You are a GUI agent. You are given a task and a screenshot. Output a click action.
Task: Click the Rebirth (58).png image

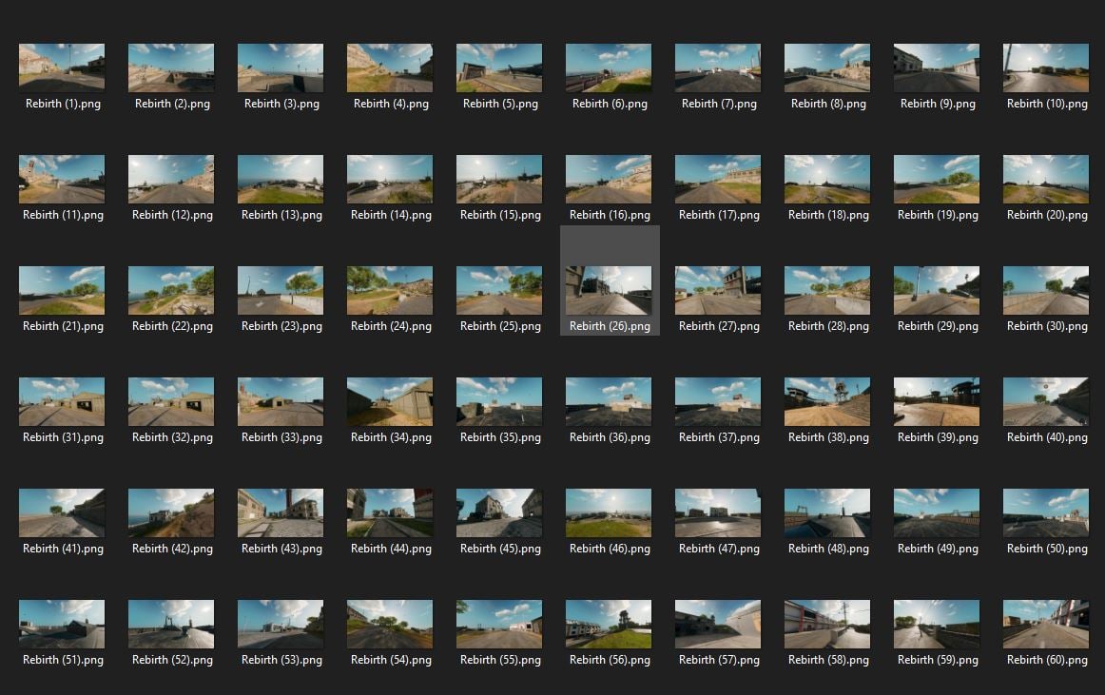pyautogui.click(x=827, y=625)
